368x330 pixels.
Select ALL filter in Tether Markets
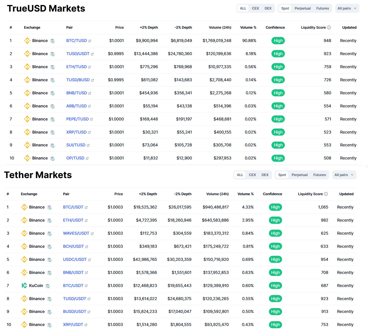(240, 175)
